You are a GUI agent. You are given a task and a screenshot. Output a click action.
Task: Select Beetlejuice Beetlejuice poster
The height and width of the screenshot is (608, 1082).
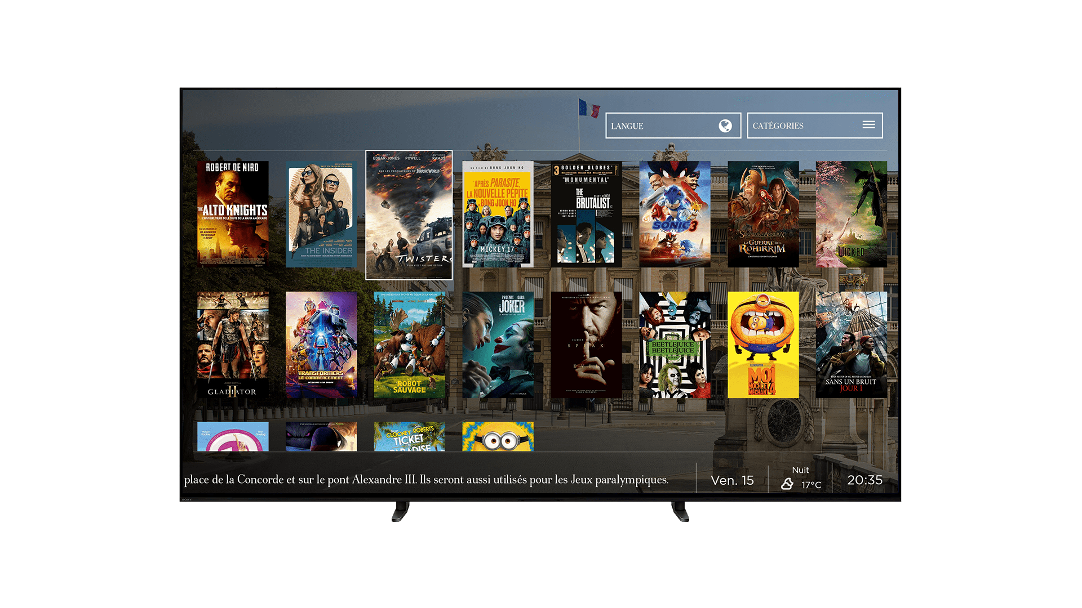point(675,345)
